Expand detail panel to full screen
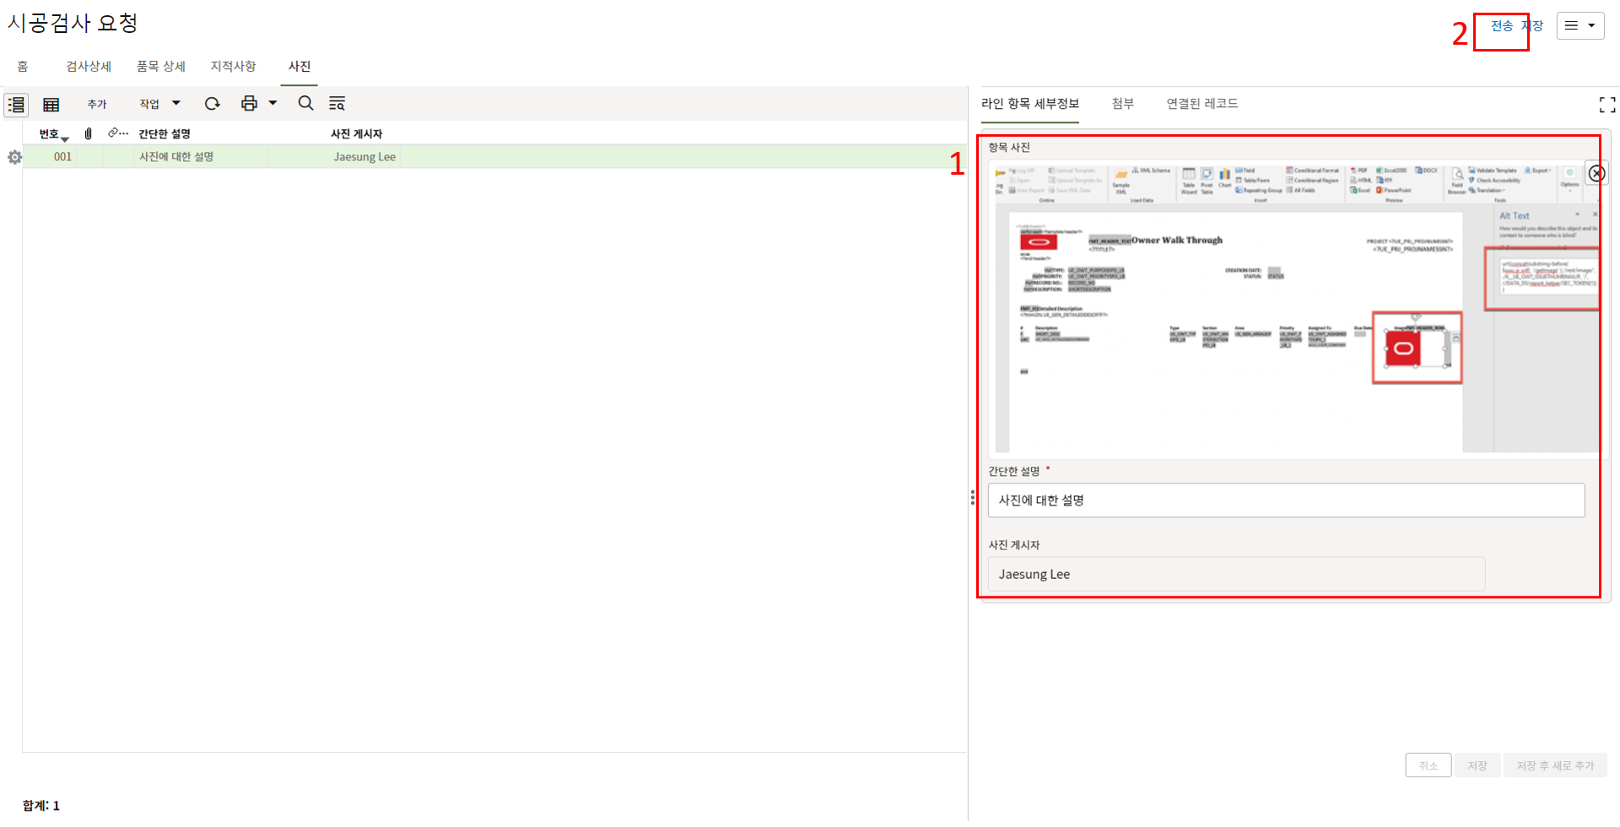 [1606, 105]
